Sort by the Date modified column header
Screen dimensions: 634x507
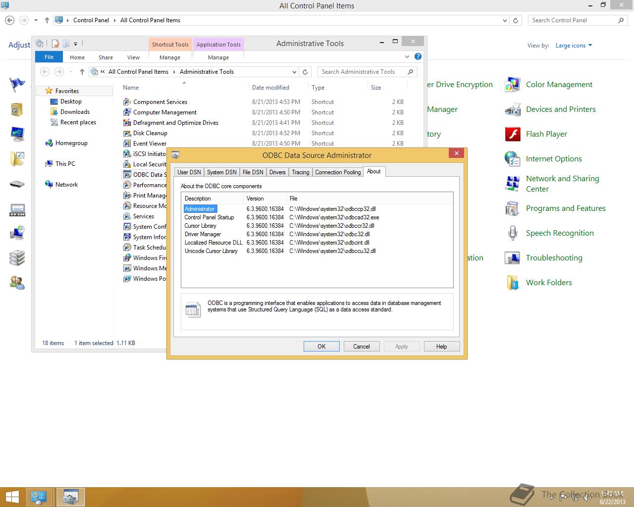270,88
